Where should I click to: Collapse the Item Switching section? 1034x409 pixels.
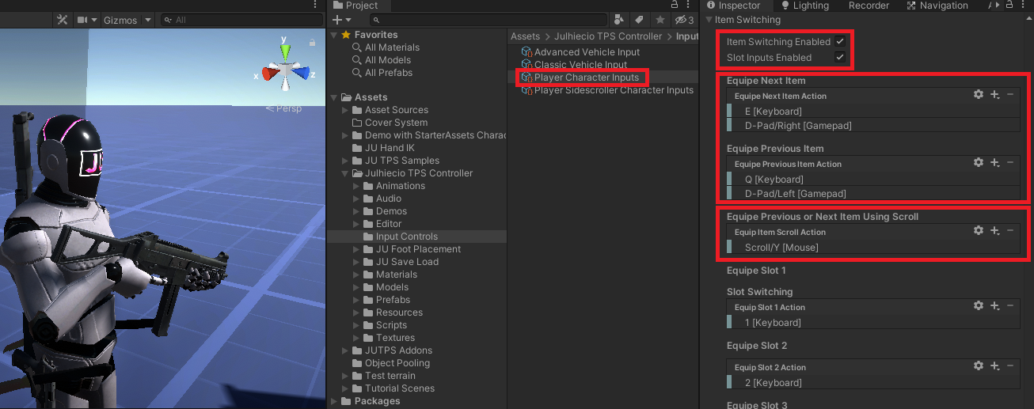pyautogui.click(x=709, y=20)
